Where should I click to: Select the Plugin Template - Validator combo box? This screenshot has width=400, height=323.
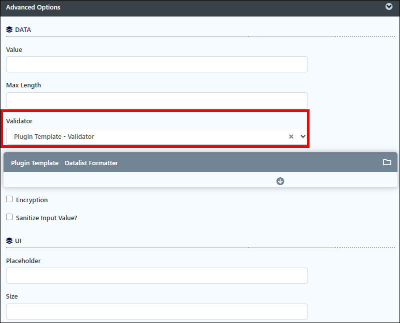coord(157,136)
